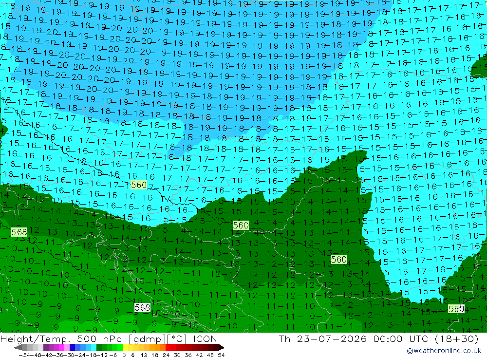Open the weatheronline.co.uk link
487x357 pixels.
pyautogui.click(x=444, y=351)
